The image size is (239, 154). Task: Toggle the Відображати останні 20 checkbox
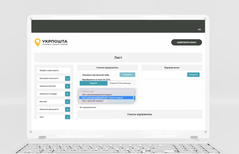tap(81, 79)
